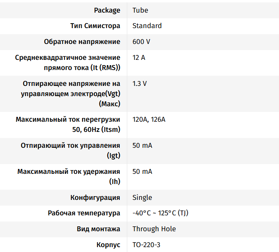Select the "Тип Симистора" label

click(x=95, y=26)
